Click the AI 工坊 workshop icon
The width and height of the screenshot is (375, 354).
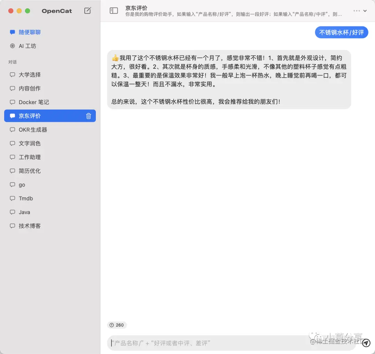tap(12, 46)
